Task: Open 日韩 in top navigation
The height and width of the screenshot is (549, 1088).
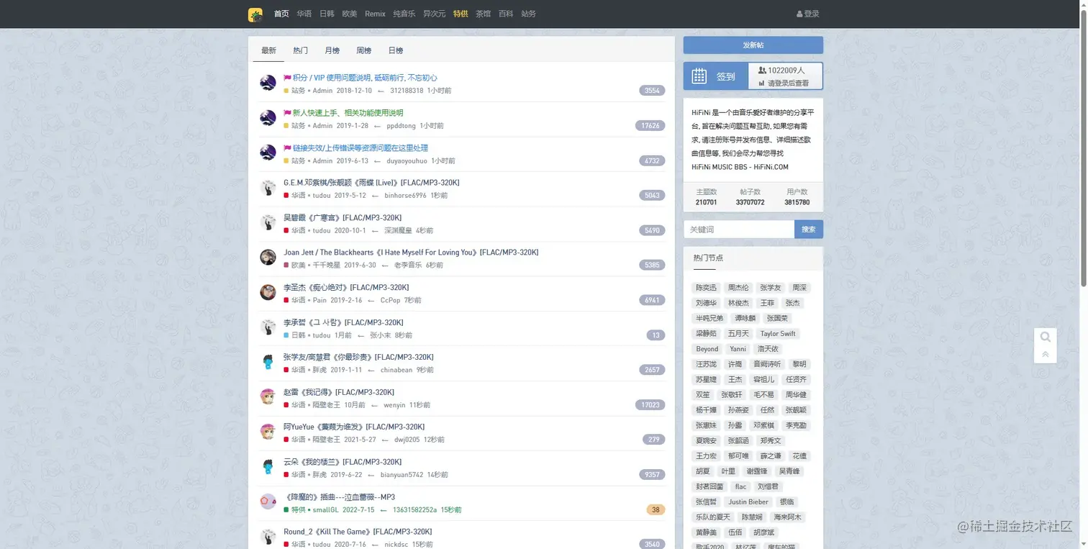Action: click(x=327, y=14)
